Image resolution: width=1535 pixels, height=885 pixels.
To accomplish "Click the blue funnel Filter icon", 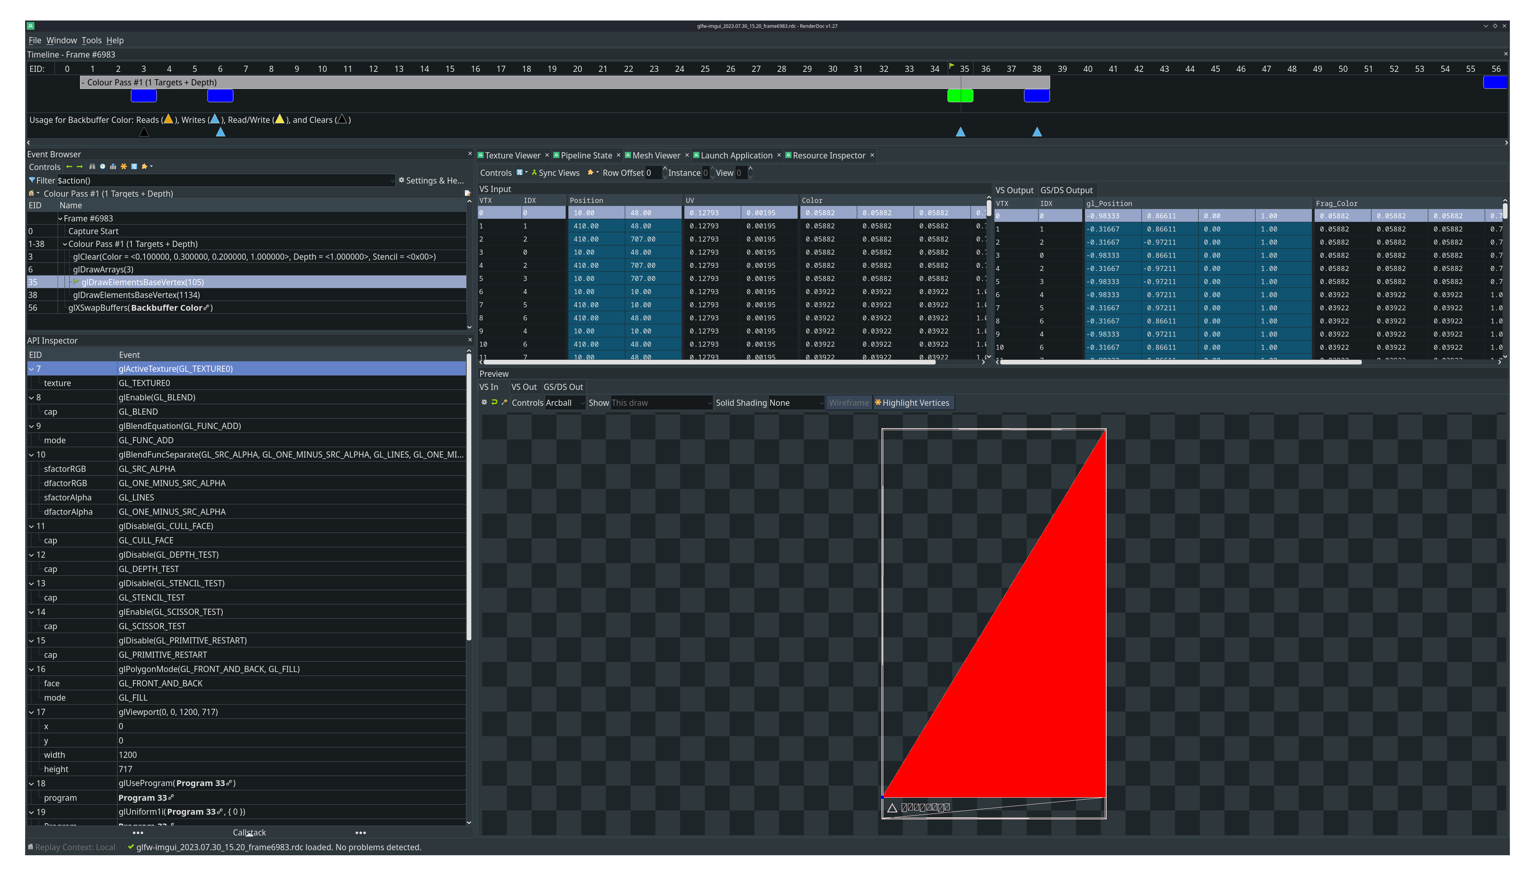I will [32, 180].
